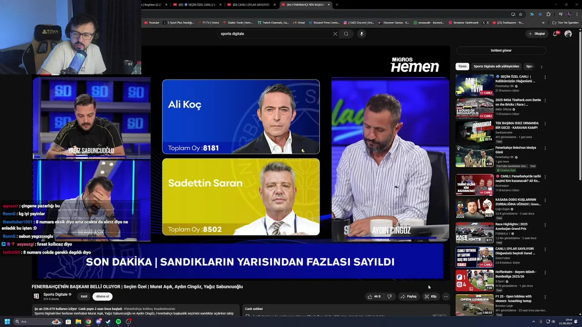Open the Sports Digitale channel name
The width and height of the screenshot is (582, 327).
[x=55, y=294]
